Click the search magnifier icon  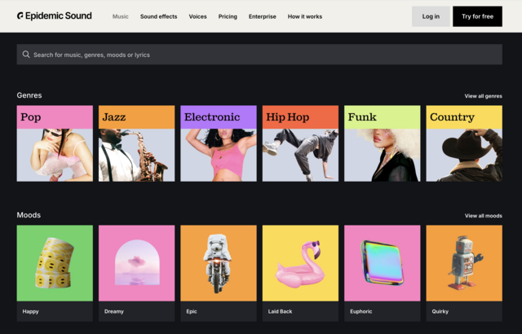[26, 54]
